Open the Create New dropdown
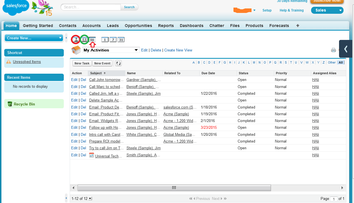The width and height of the screenshot is (354, 203). tap(34, 38)
